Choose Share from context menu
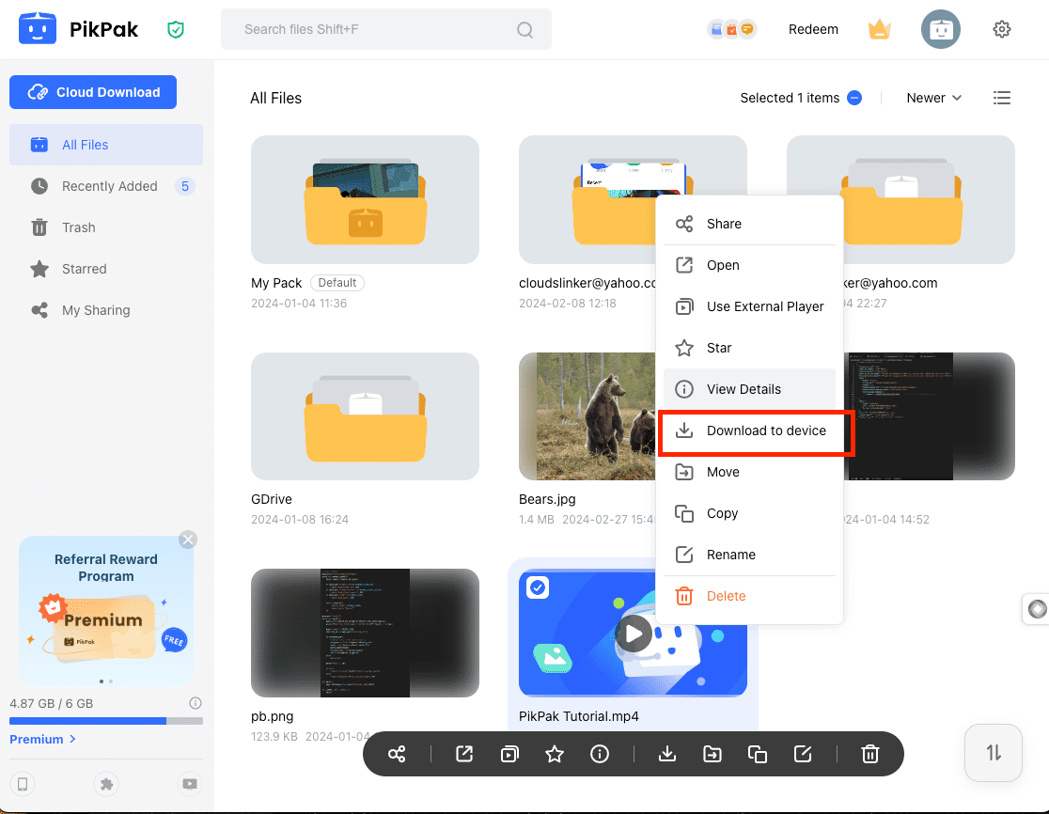This screenshot has height=814, width=1049. (x=749, y=224)
